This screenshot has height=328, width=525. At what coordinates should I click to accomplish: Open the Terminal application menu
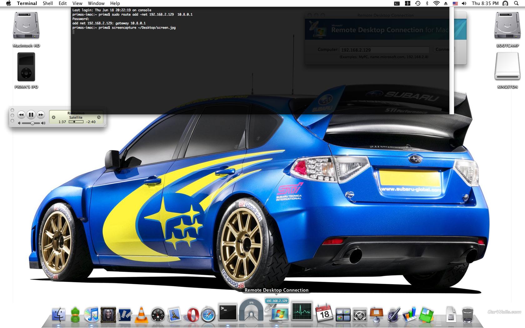pyautogui.click(x=27, y=3)
